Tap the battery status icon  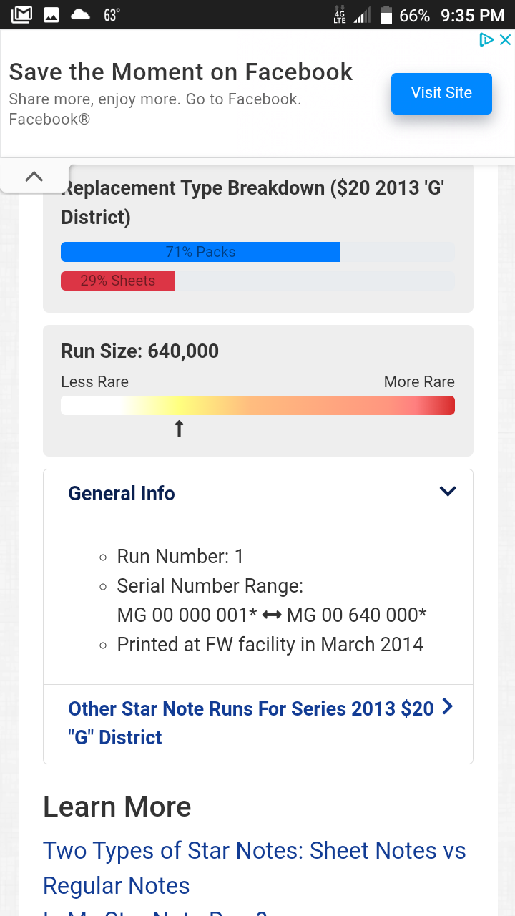[x=386, y=15]
